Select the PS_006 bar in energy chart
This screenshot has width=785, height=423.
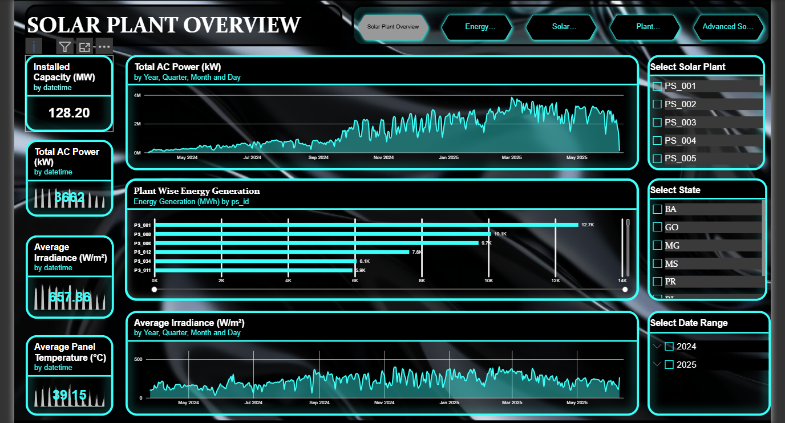pyautogui.click(x=317, y=243)
